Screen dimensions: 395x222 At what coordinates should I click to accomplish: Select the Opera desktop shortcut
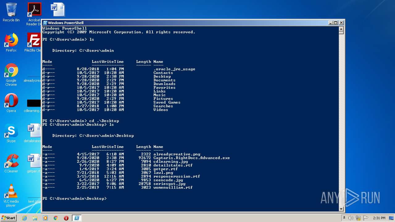11,103
